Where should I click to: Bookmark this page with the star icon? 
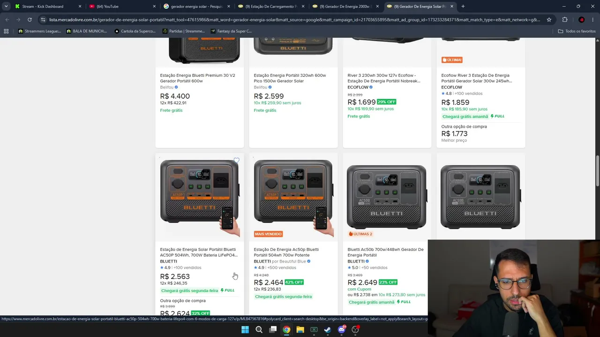point(549,20)
